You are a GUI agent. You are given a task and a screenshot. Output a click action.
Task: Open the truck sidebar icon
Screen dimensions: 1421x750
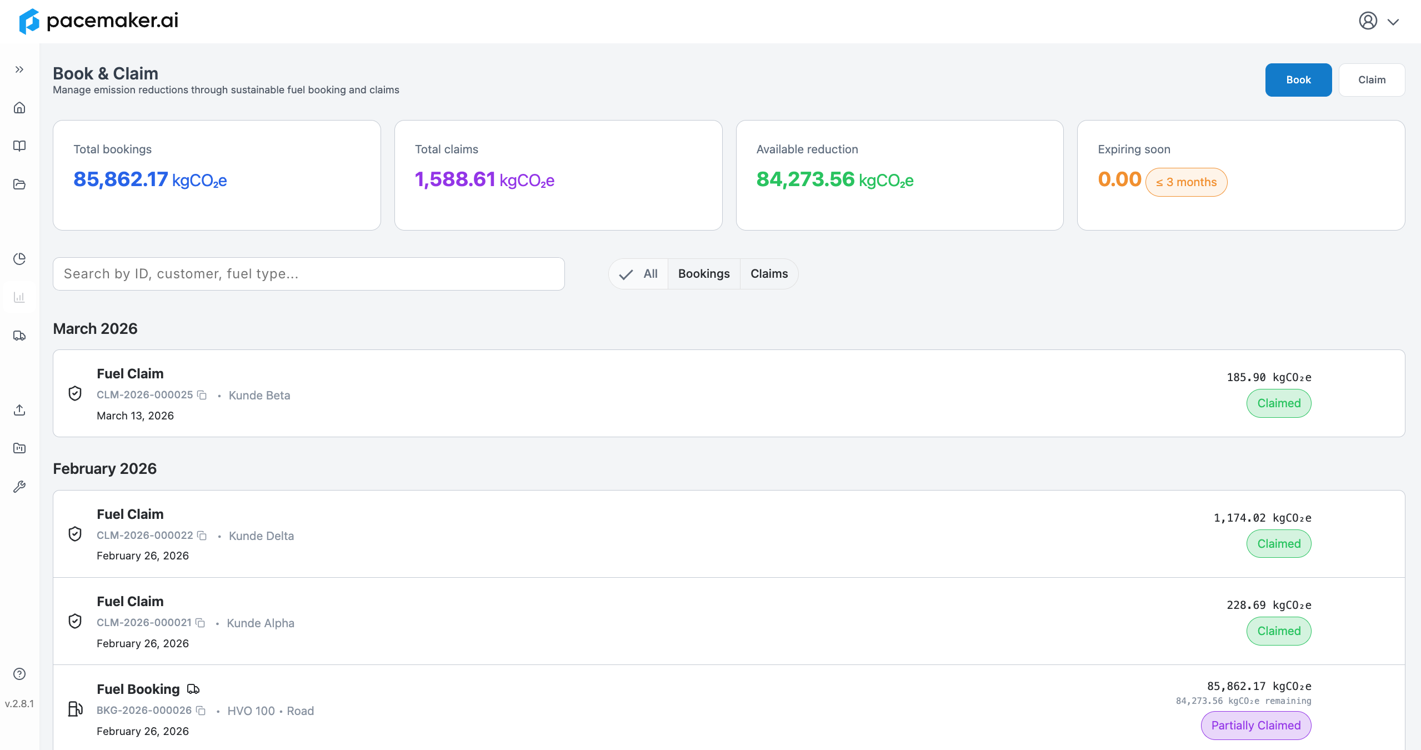[19, 336]
